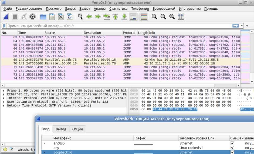Close the capture file icon

pos(61,17)
